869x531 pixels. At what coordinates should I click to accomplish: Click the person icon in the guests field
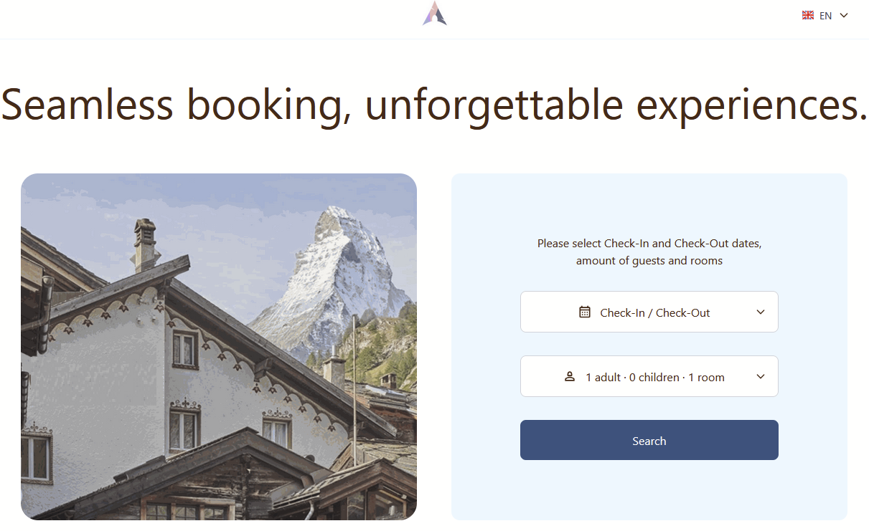pos(570,376)
